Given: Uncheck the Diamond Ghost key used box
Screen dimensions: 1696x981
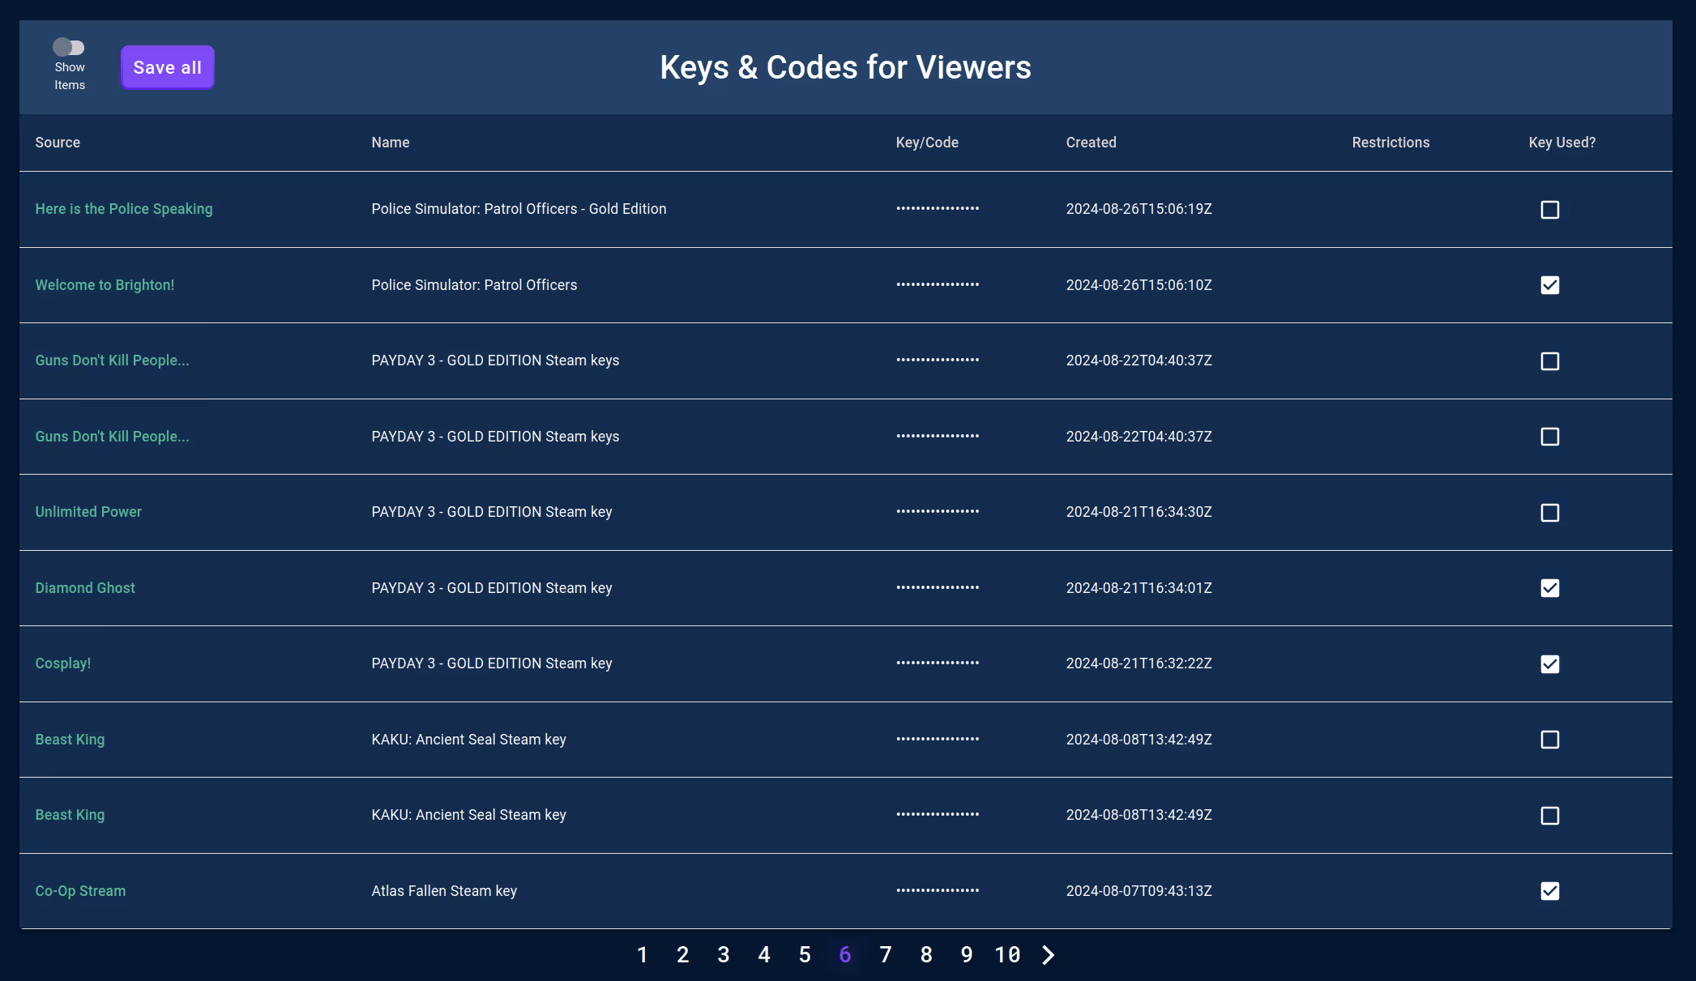Looking at the screenshot, I should click(x=1549, y=588).
